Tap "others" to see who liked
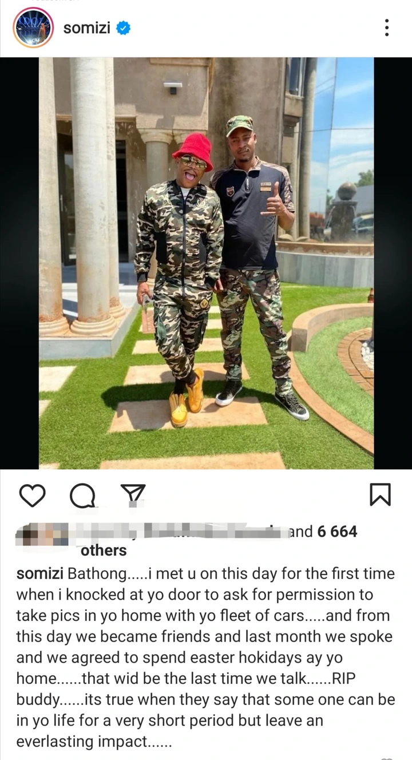The image size is (412, 760). pyautogui.click(x=104, y=551)
